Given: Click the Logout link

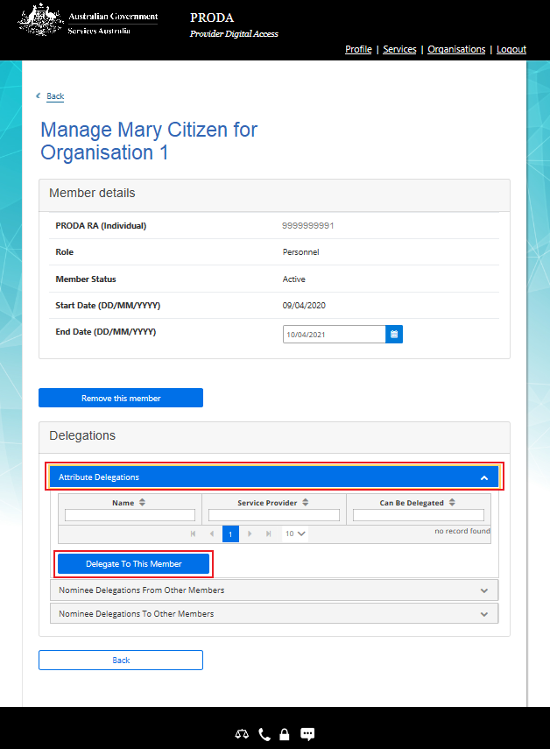Looking at the screenshot, I should point(511,50).
